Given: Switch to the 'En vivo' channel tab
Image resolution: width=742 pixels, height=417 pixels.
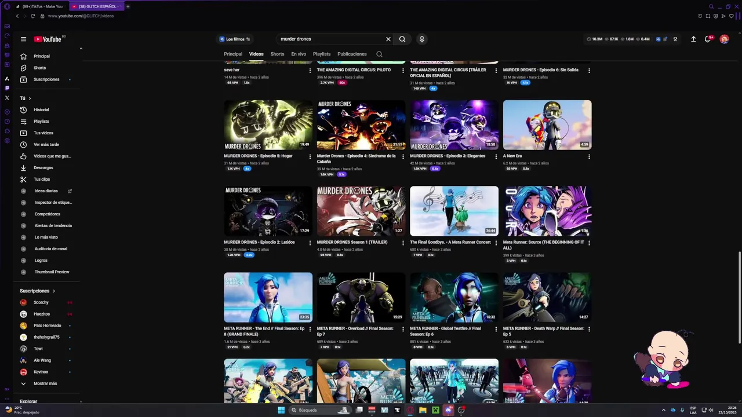Looking at the screenshot, I should click(299, 54).
